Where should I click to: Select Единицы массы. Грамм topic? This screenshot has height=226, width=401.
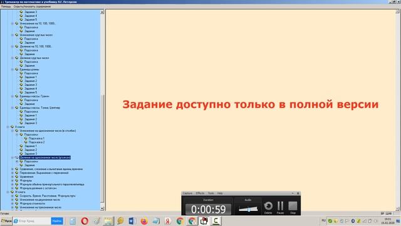coord(34,96)
